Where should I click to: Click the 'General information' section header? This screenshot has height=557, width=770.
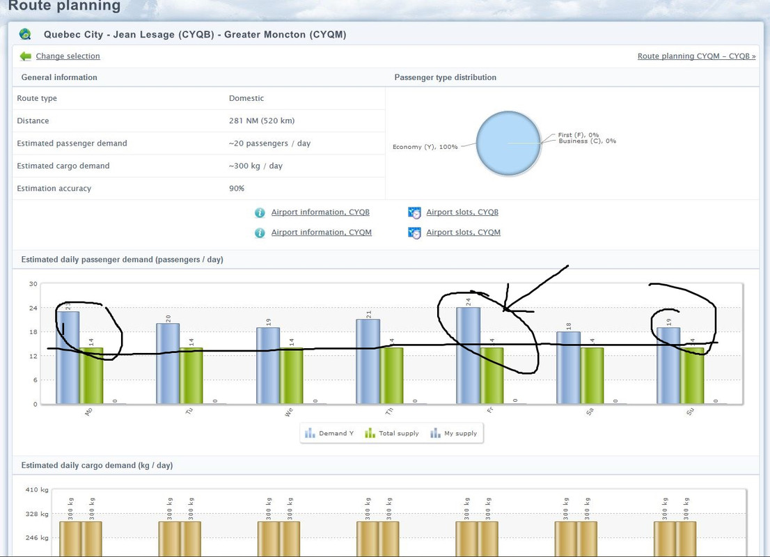pos(59,77)
